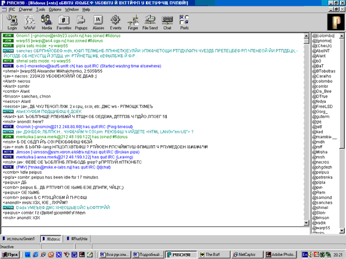The image size is (346, 259).
Task: Select @vadik in the nick list
Action: (319, 223)
